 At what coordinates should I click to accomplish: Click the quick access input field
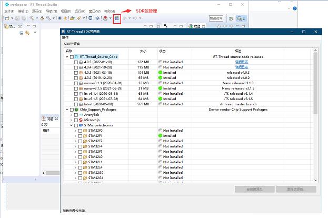coord(216,18)
